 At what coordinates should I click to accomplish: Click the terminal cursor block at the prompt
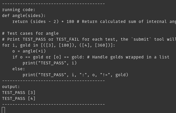(x=3, y=110)
